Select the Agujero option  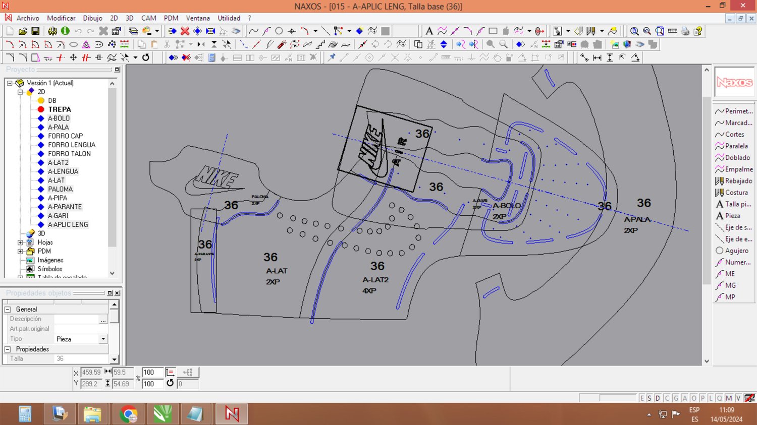734,251
